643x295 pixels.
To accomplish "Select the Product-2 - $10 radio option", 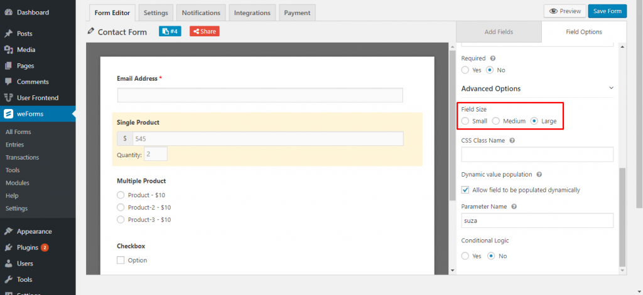I will point(121,207).
